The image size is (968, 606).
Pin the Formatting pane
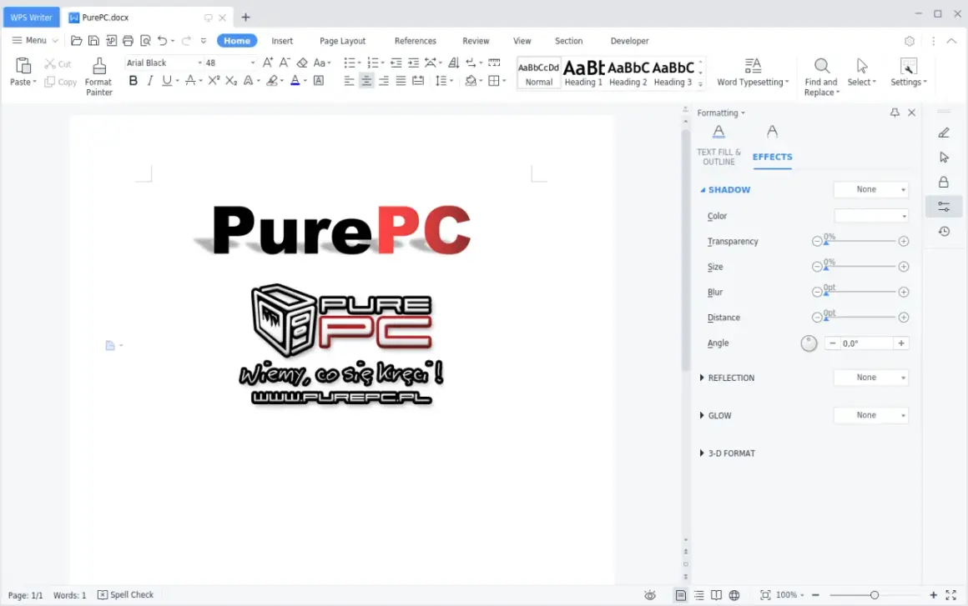[x=895, y=113]
